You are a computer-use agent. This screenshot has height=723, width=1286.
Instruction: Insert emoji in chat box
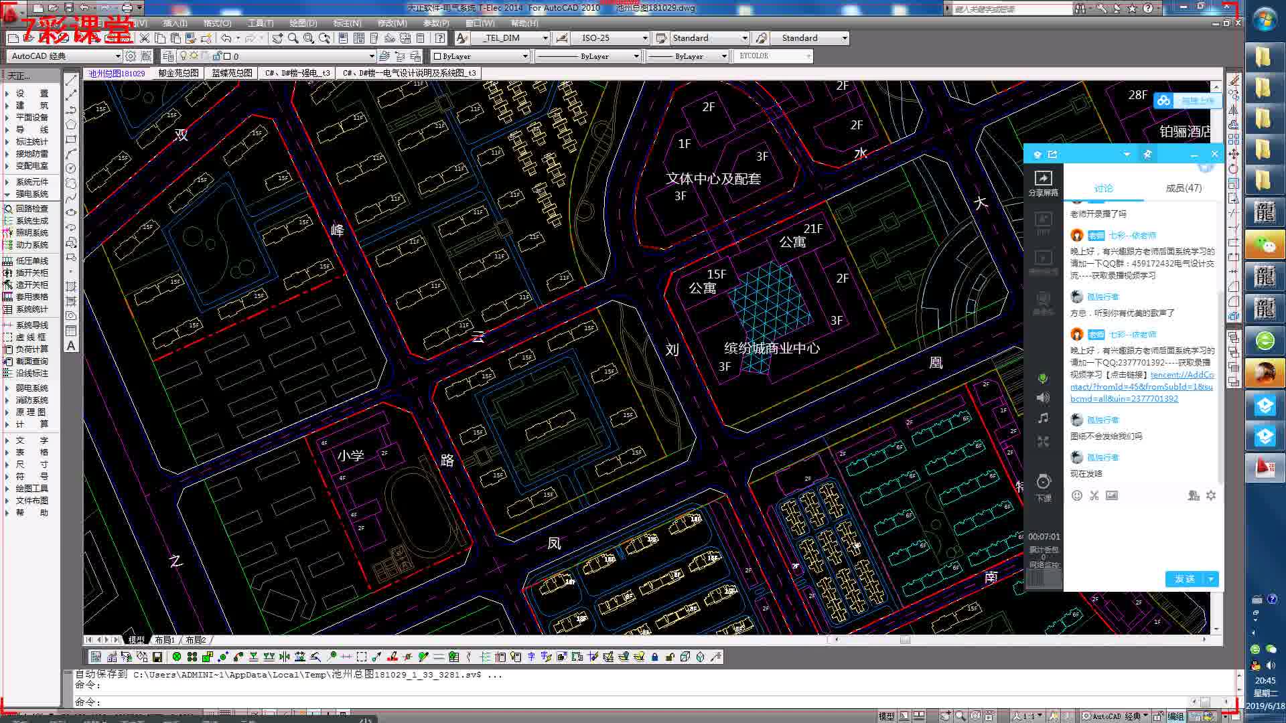(x=1076, y=495)
